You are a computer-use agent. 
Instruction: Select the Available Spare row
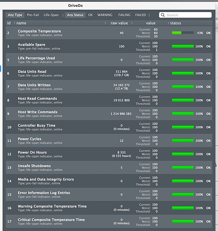(109, 47)
